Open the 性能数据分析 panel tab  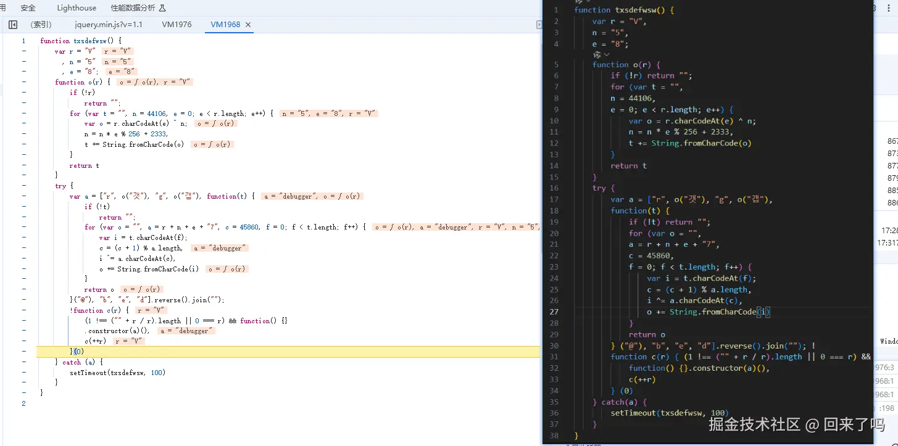tap(133, 8)
